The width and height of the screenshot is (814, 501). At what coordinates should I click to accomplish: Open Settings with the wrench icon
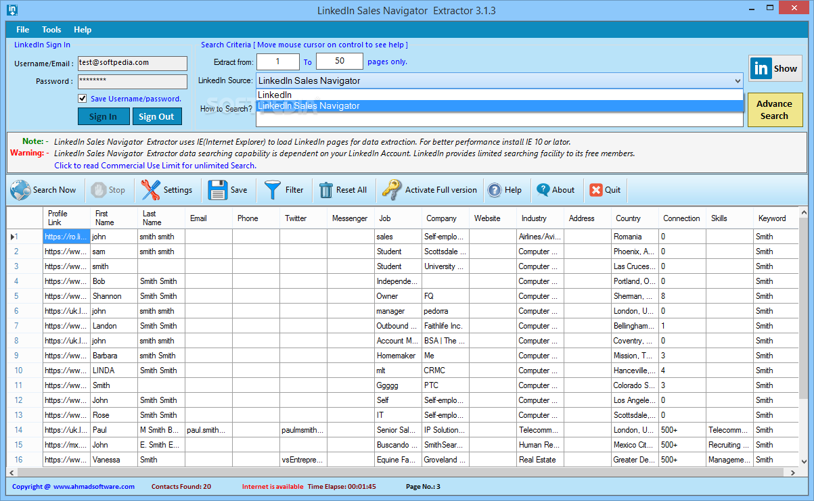[150, 190]
